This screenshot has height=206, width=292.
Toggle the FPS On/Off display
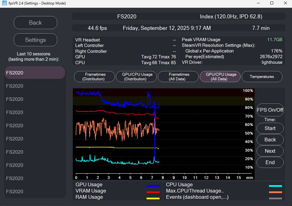270,110
